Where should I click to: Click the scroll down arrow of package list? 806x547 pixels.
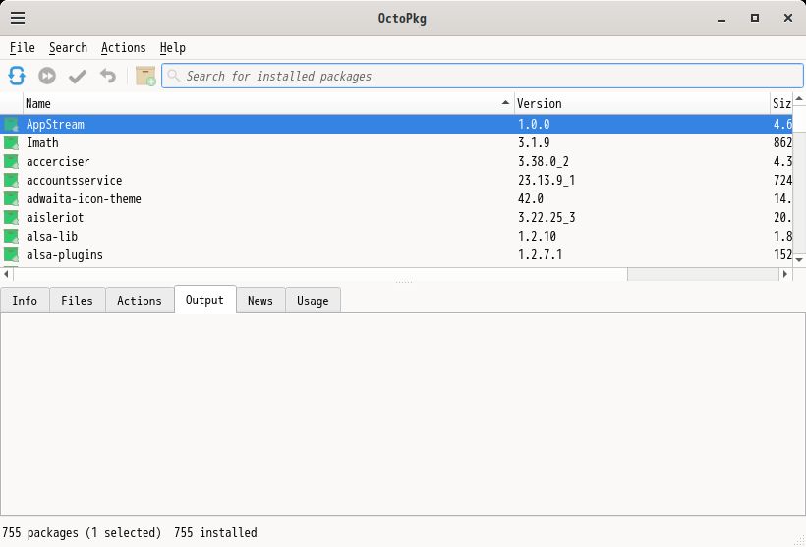799,260
